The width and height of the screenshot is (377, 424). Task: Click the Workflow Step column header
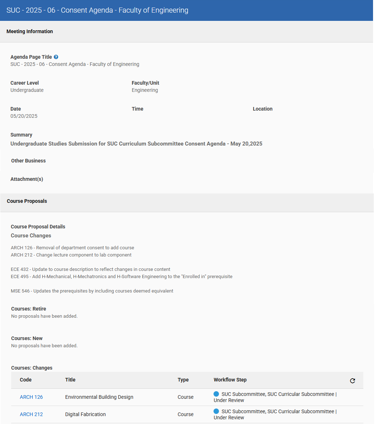tap(230, 380)
